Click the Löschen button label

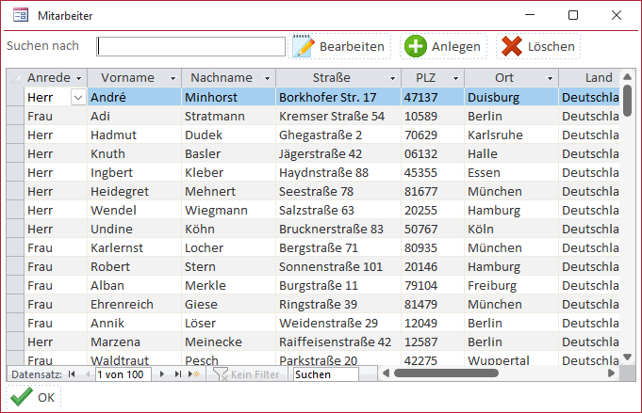(x=551, y=47)
